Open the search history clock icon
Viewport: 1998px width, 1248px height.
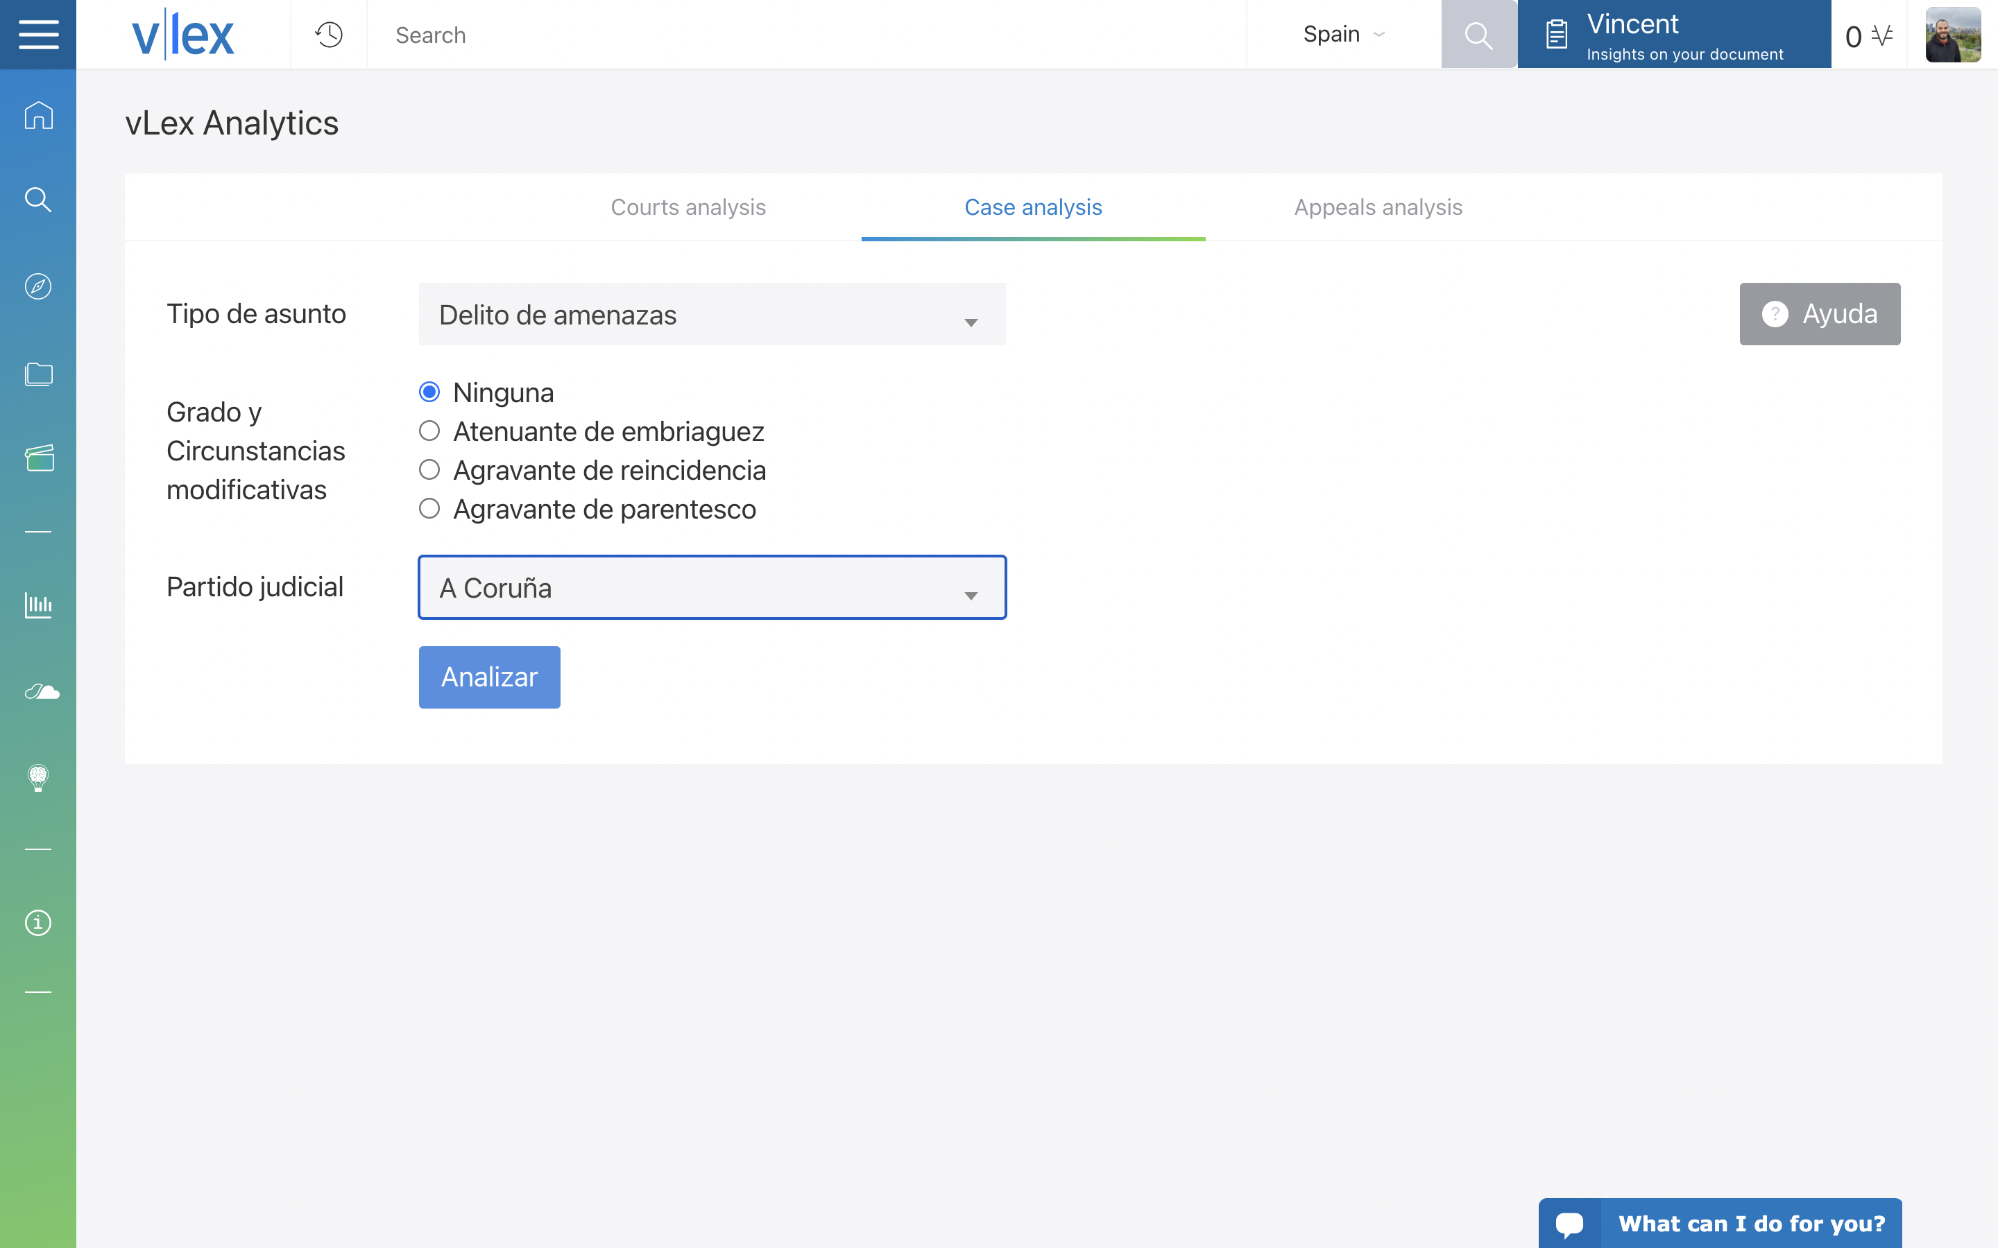(329, 35)
